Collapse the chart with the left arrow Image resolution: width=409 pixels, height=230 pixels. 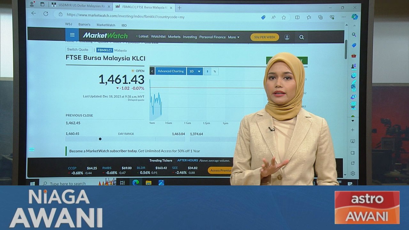coord(152,71)
